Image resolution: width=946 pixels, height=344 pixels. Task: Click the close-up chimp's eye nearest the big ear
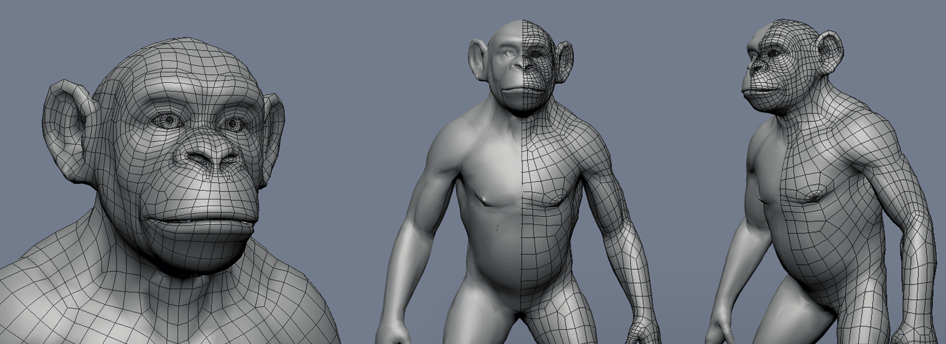point(168,119)
